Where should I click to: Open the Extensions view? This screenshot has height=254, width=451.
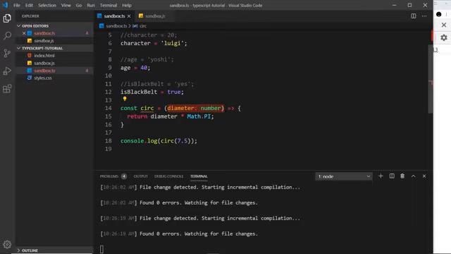tap(7, 89)
